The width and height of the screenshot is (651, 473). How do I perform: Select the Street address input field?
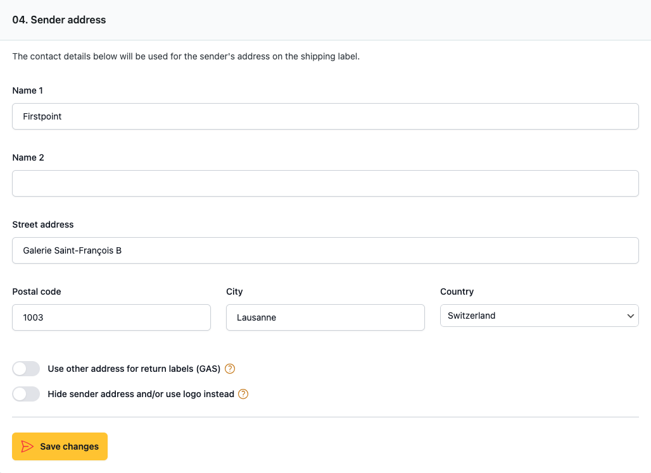point(325,250)
